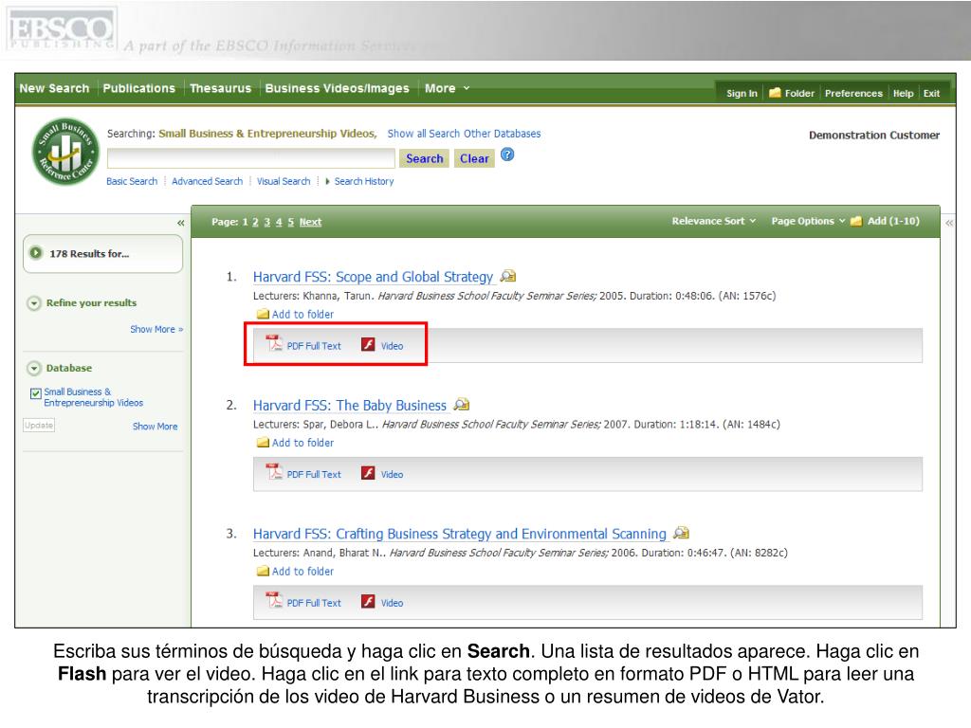The height and width of the screenshot is (728, 971).
Task: Click Next page link
Action: (x=310, y=222)
